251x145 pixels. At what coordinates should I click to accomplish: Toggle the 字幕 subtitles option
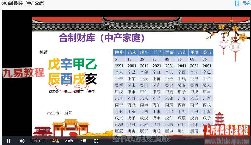(x=82, y=141)
